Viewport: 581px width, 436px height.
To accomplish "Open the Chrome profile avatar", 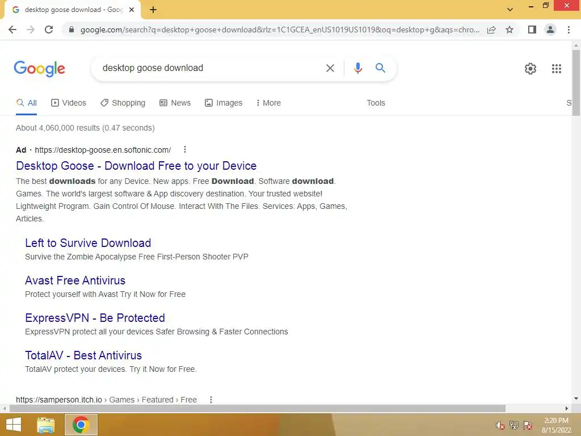I will point(550,30).
